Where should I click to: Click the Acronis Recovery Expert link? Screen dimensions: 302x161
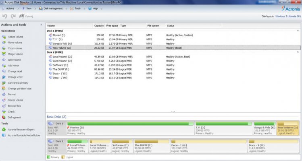click(x=21, y=130)
